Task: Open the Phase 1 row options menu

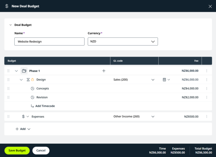Action: (x=206, y=71)
